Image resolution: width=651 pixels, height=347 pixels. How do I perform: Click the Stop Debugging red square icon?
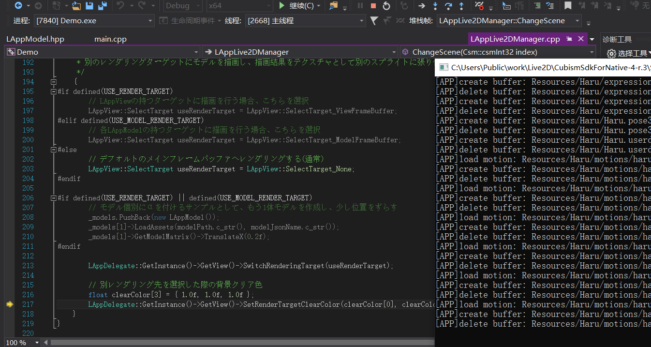(373, 6)
